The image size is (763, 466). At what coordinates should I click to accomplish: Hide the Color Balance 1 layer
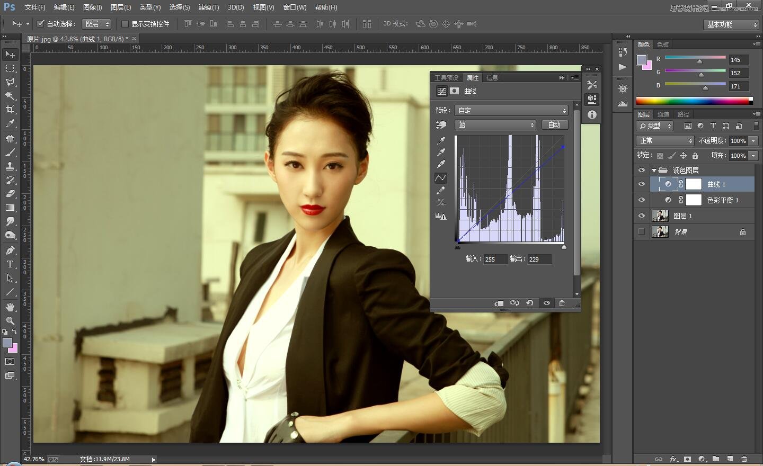[642, 200]
